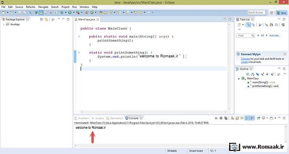The image size is (289, 154).
Task: Click the Run Last Tool with coverage icon
Action: 78,12
